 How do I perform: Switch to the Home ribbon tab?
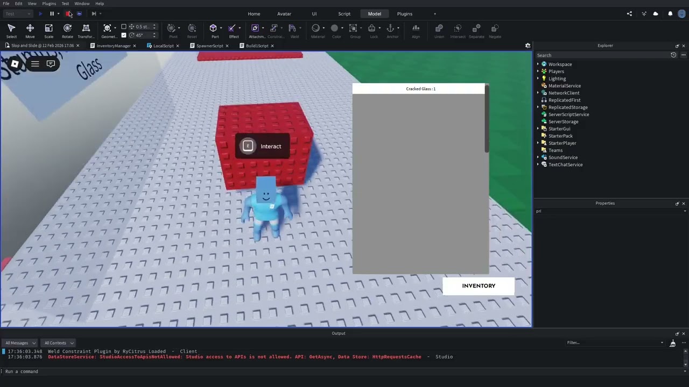tap(254, 13)
